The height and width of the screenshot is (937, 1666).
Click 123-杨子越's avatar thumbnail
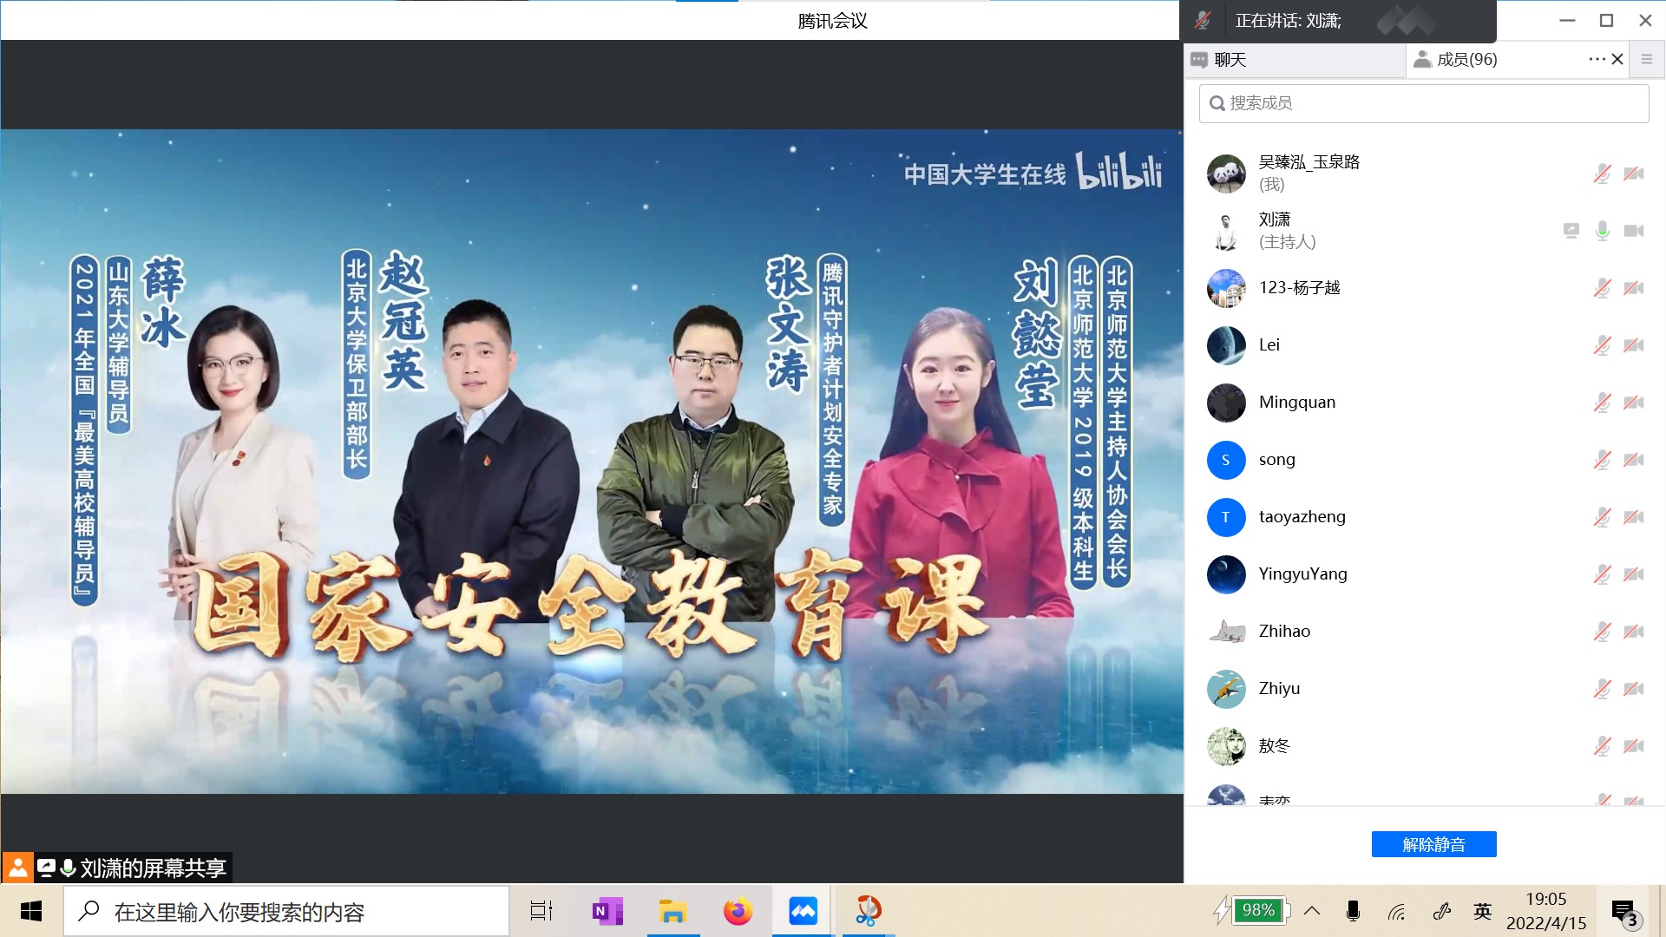pos(1226,288)
